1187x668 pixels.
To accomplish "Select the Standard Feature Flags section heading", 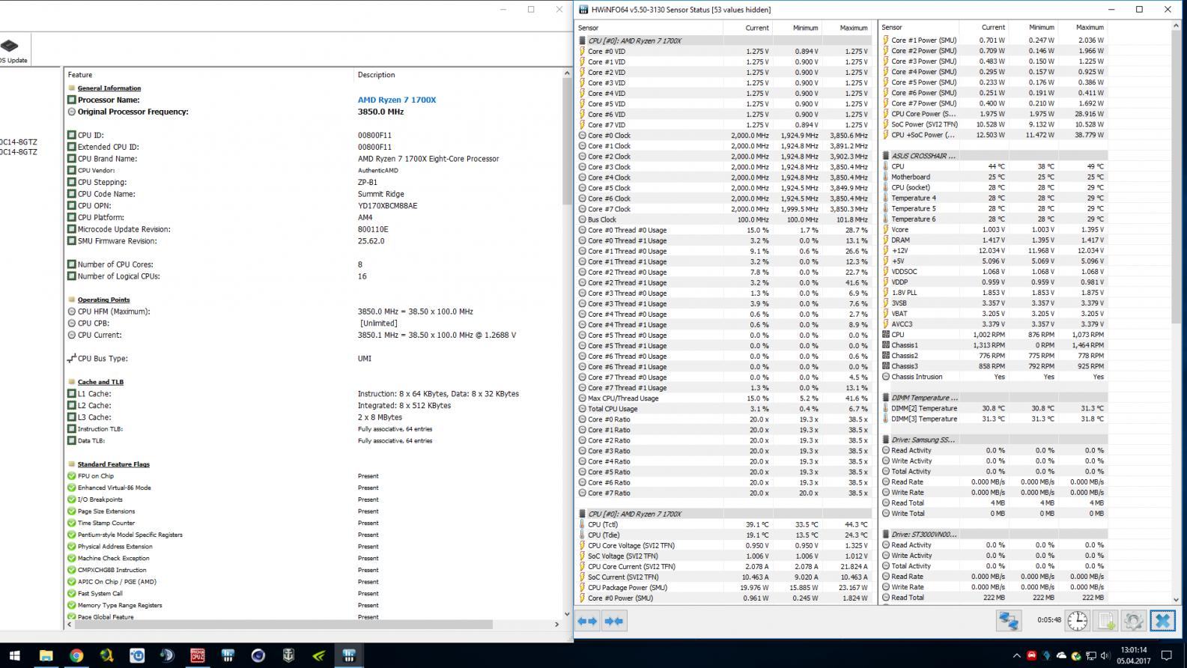I will [x=114, y=464].
